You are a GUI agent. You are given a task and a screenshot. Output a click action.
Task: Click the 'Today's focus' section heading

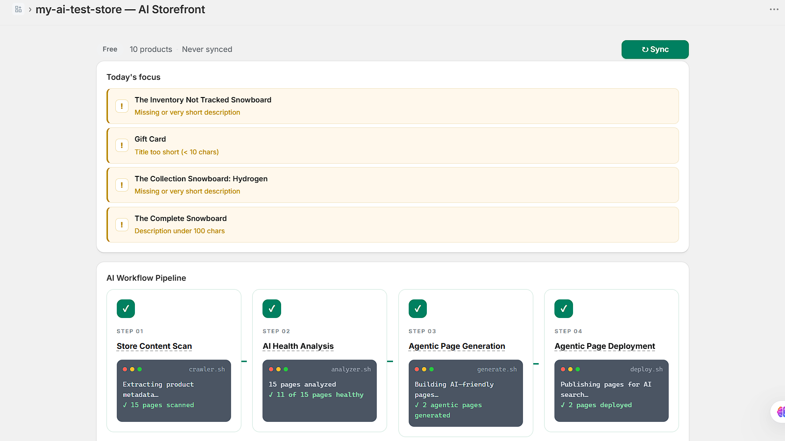coord(133,77)
